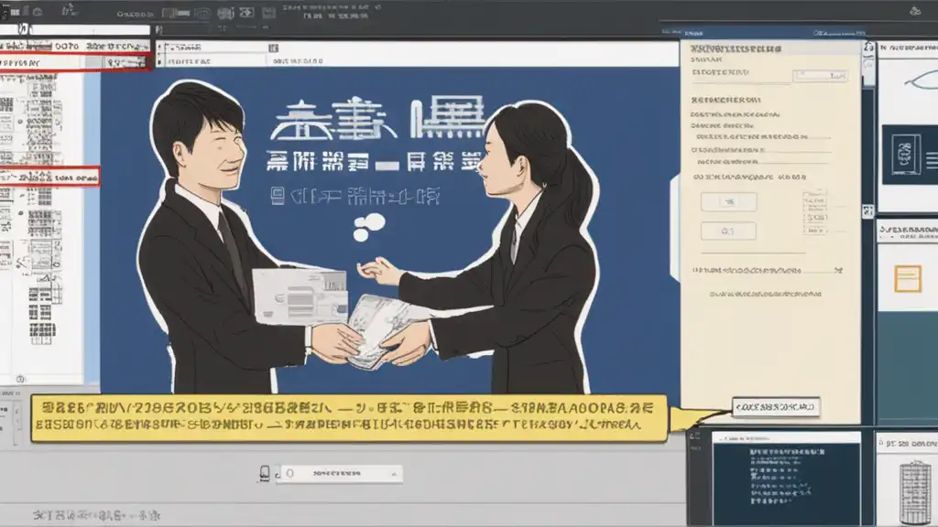
Task: Click the small icon at the top of the right scrollbar strip
Action: (x=868, y=48)
